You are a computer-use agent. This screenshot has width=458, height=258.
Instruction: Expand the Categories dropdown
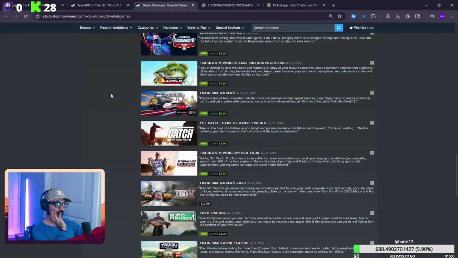[x=148, y=28]
